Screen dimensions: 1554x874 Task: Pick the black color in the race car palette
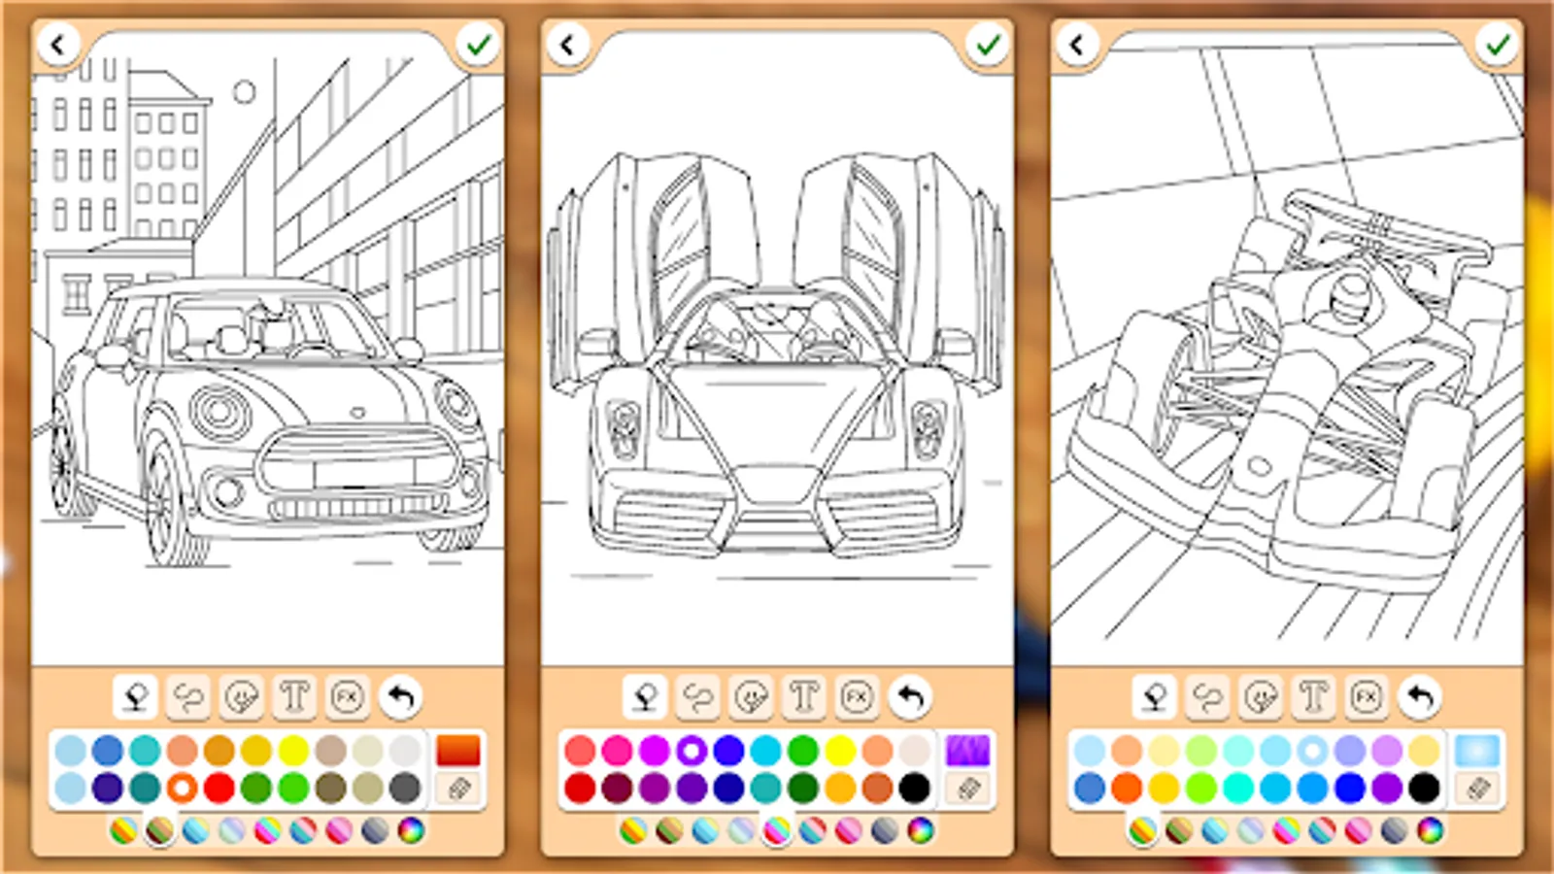1424,788
